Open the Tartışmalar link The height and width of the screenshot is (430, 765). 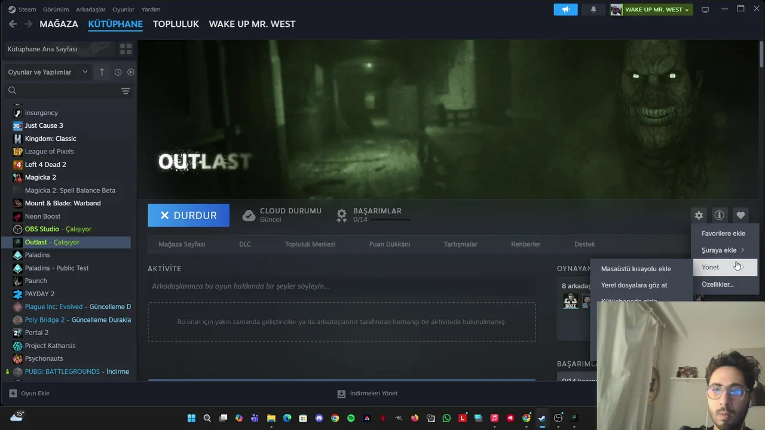[460, 244]
